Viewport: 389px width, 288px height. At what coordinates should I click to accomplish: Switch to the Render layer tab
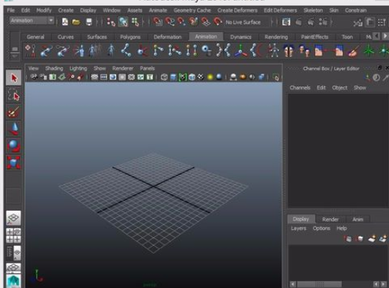[330, 220]
